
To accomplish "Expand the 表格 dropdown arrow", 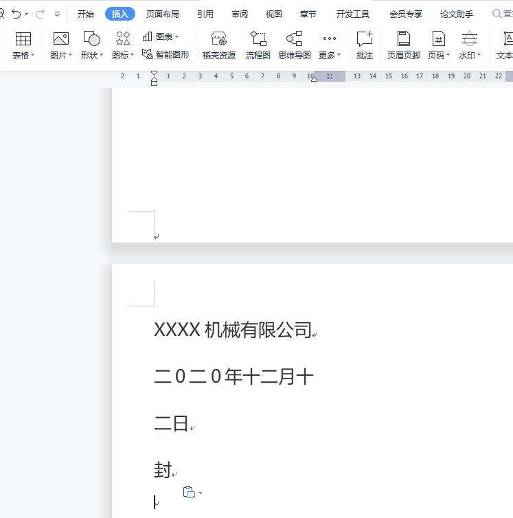I will pyautogui.click(x=32, y=55).
